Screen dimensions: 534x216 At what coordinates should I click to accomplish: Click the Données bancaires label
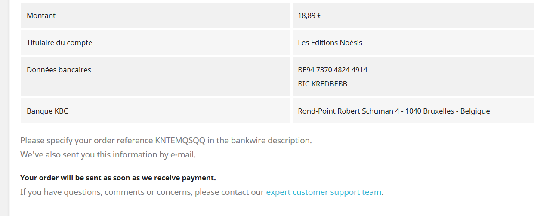[59, 70]
